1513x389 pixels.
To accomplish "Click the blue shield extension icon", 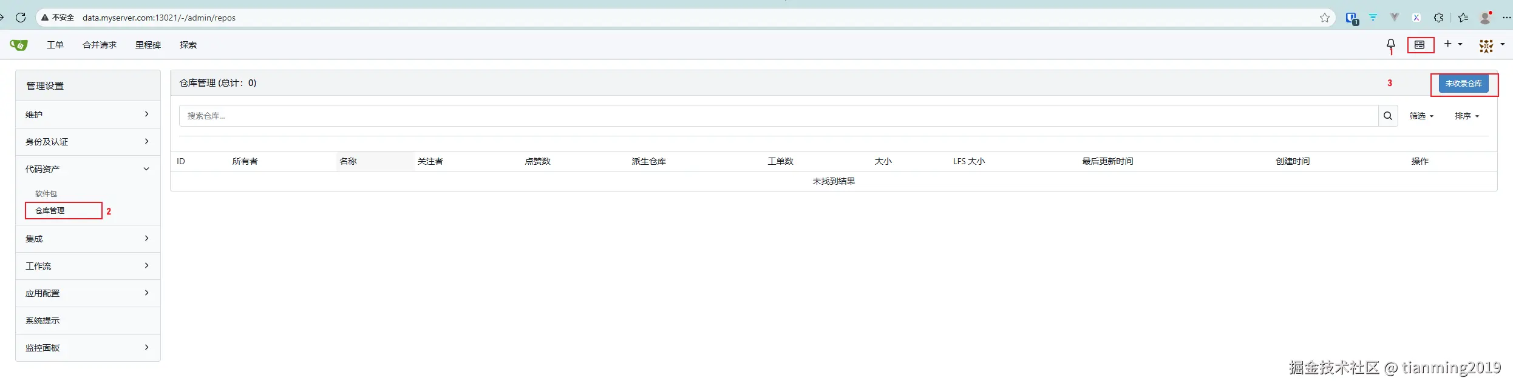I will point(1351,18).
